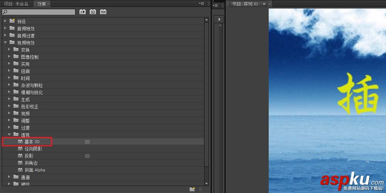Click the program monitor preview image

pos(327,101)
